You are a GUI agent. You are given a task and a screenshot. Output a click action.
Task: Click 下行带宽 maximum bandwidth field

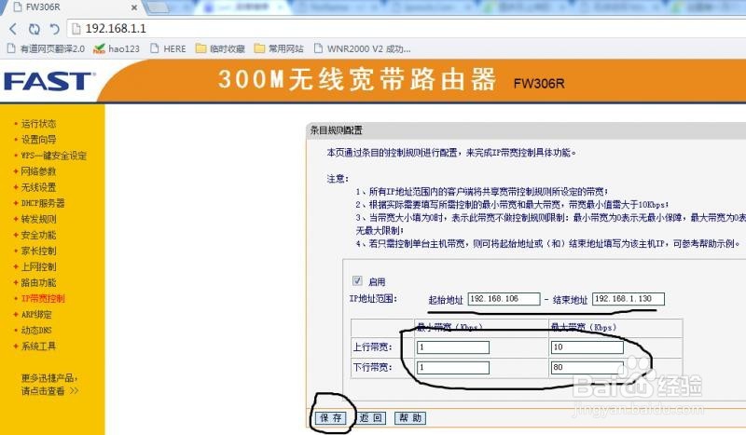point(587,368)
